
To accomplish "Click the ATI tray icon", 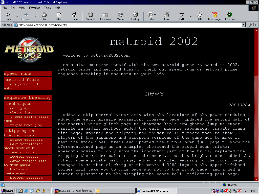I will [226, 191].
